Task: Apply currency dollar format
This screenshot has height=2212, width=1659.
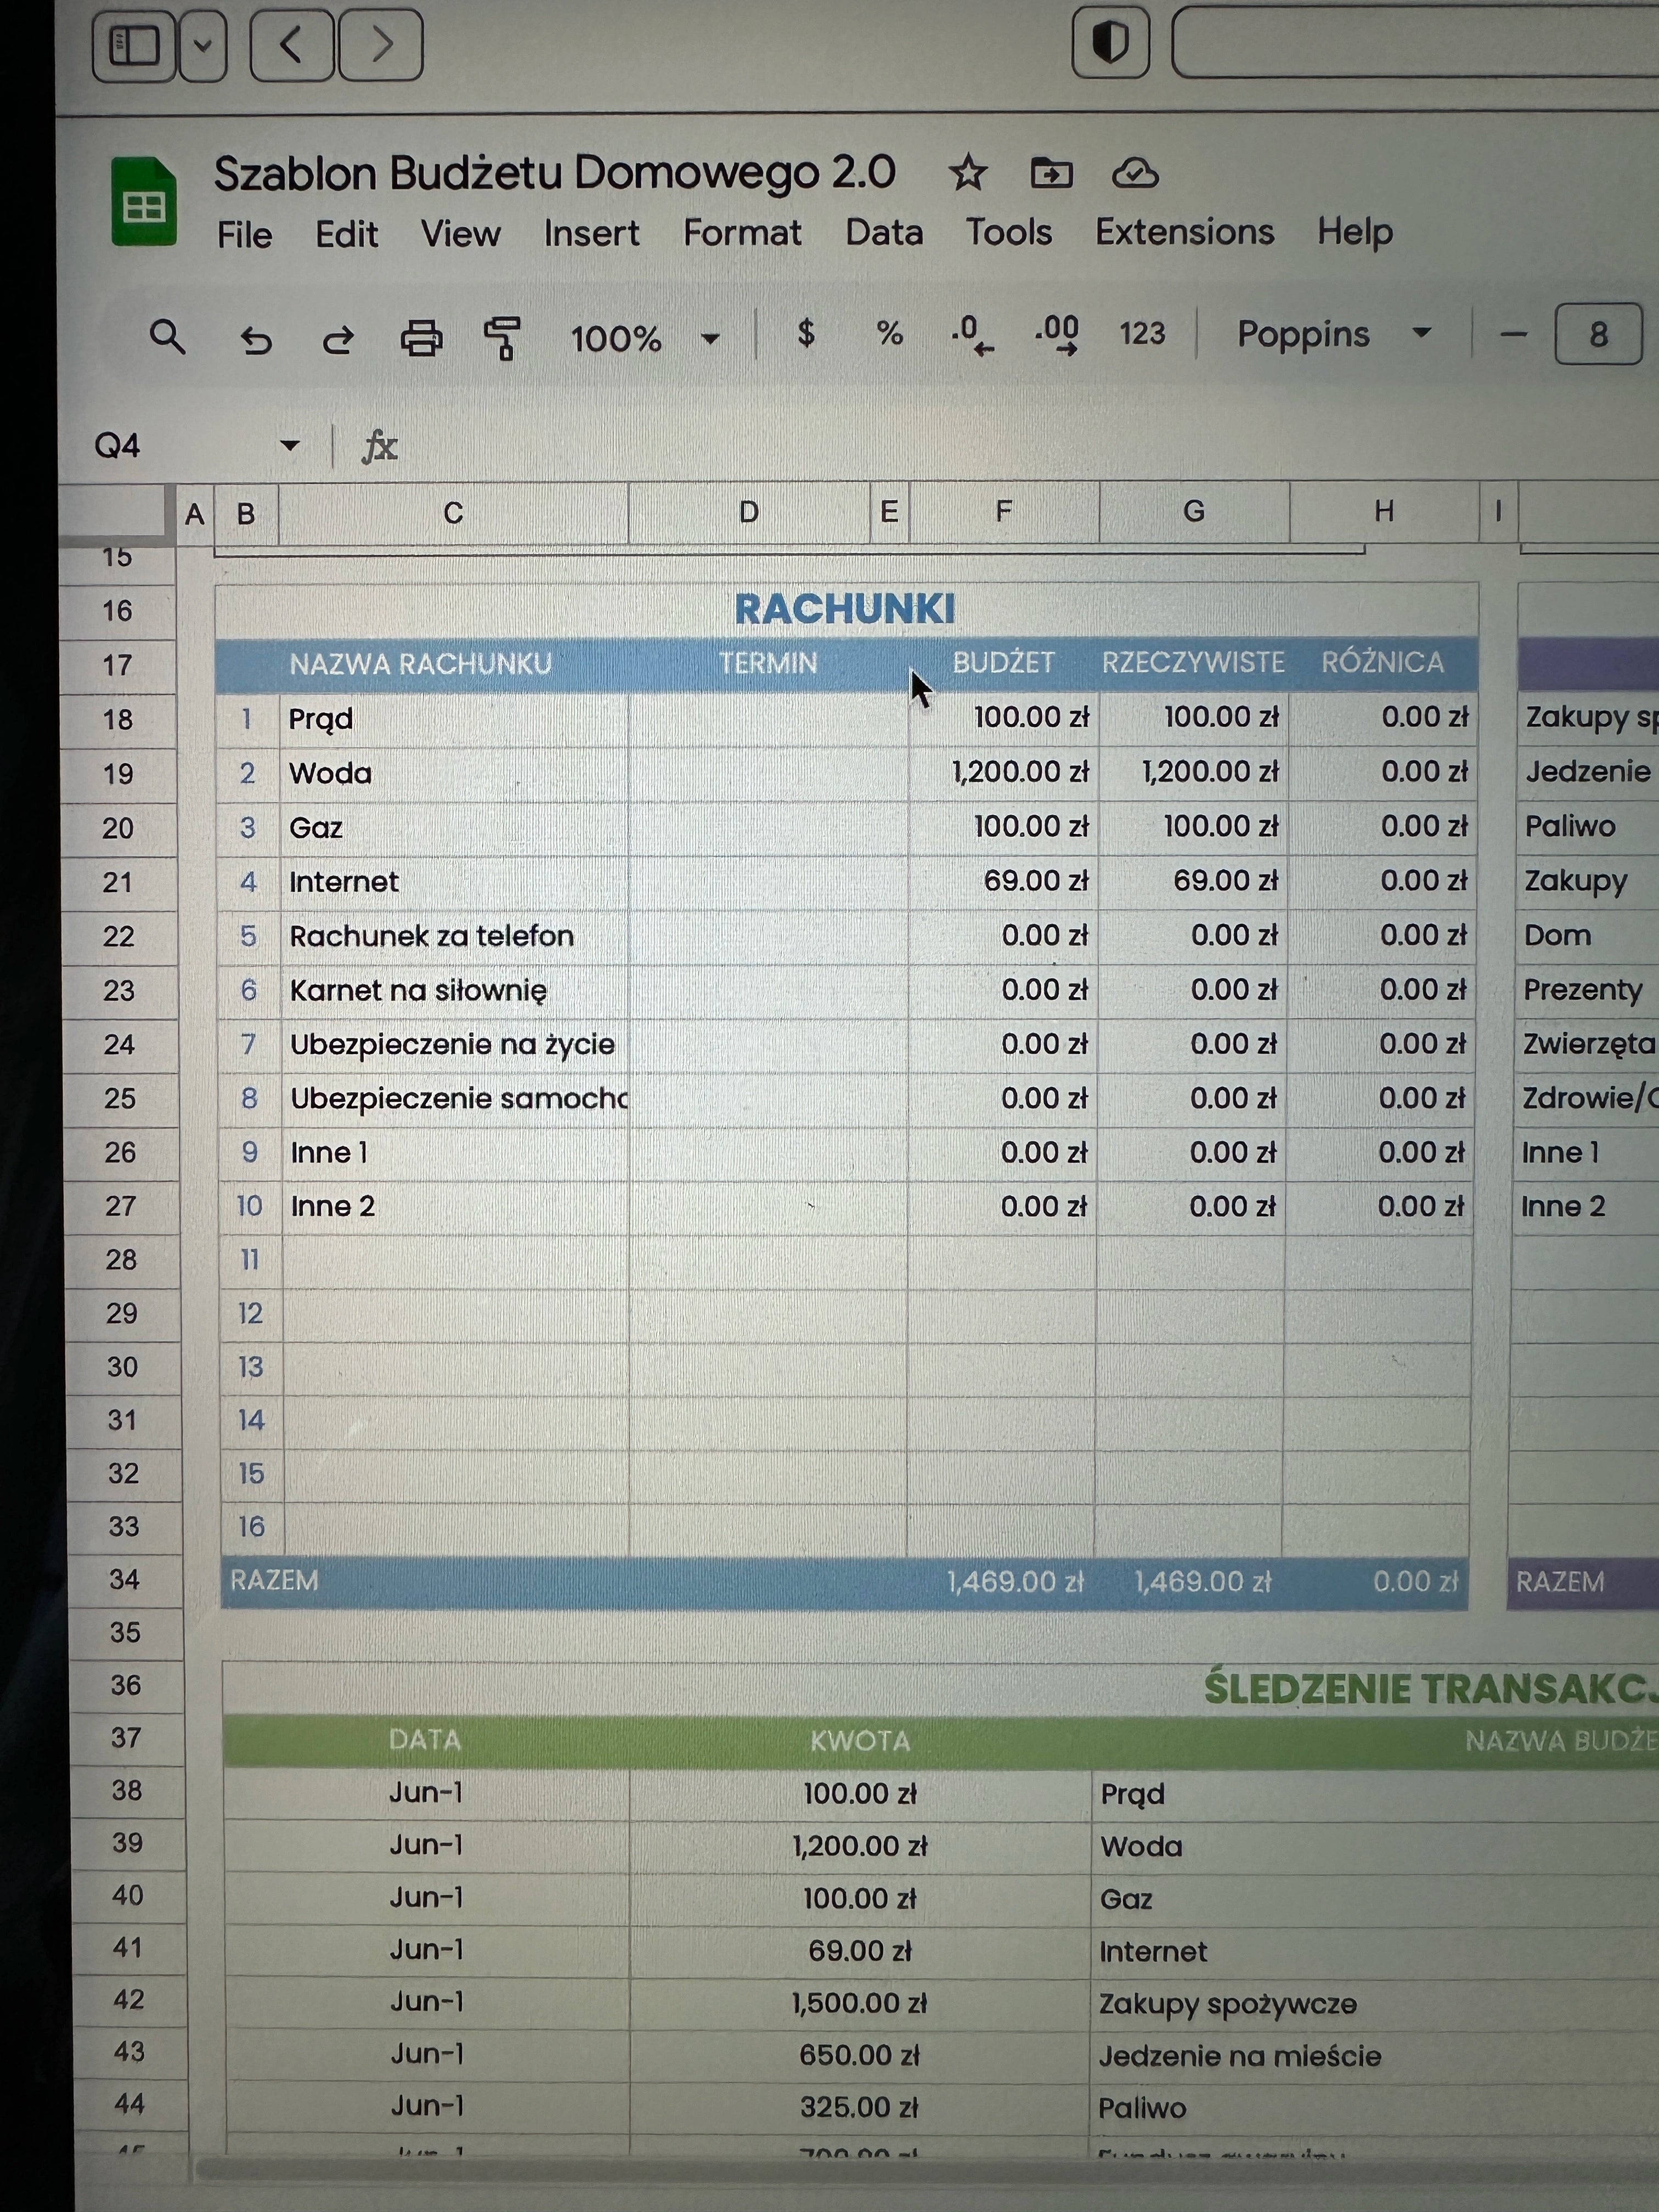Action: pos(806,333)
